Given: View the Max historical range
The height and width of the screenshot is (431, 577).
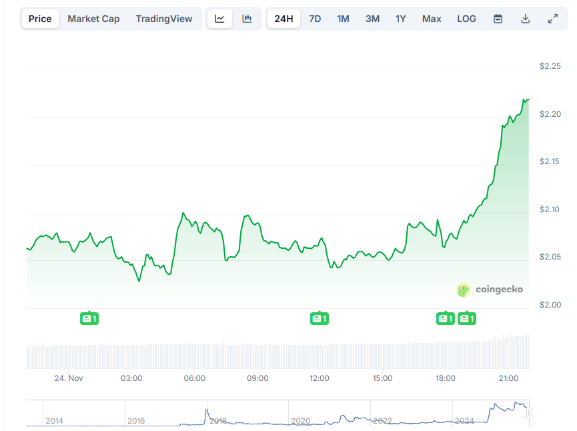Looking at the screenshot, I should (431, 19).
